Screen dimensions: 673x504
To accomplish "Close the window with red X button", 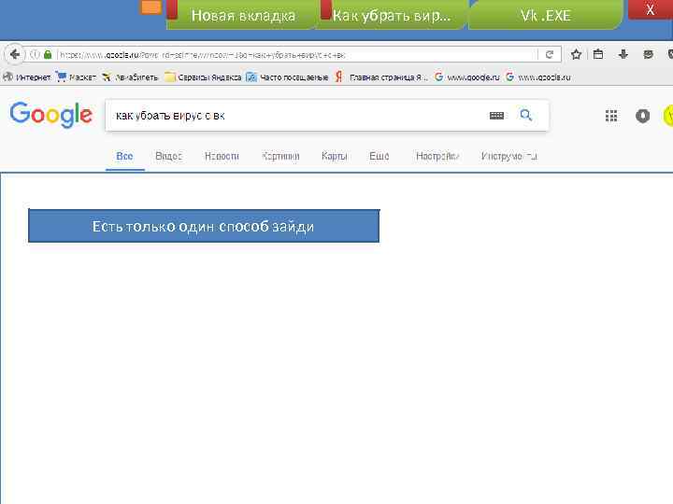I will 651,9.
